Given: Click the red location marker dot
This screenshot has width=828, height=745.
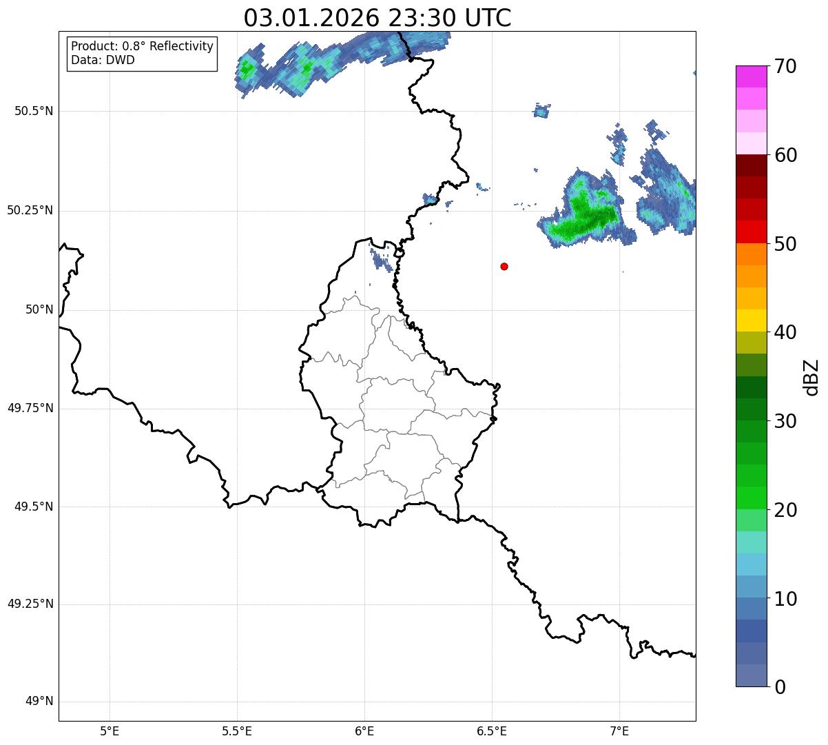Looking at the screenshot, I should tap(504, 266).
